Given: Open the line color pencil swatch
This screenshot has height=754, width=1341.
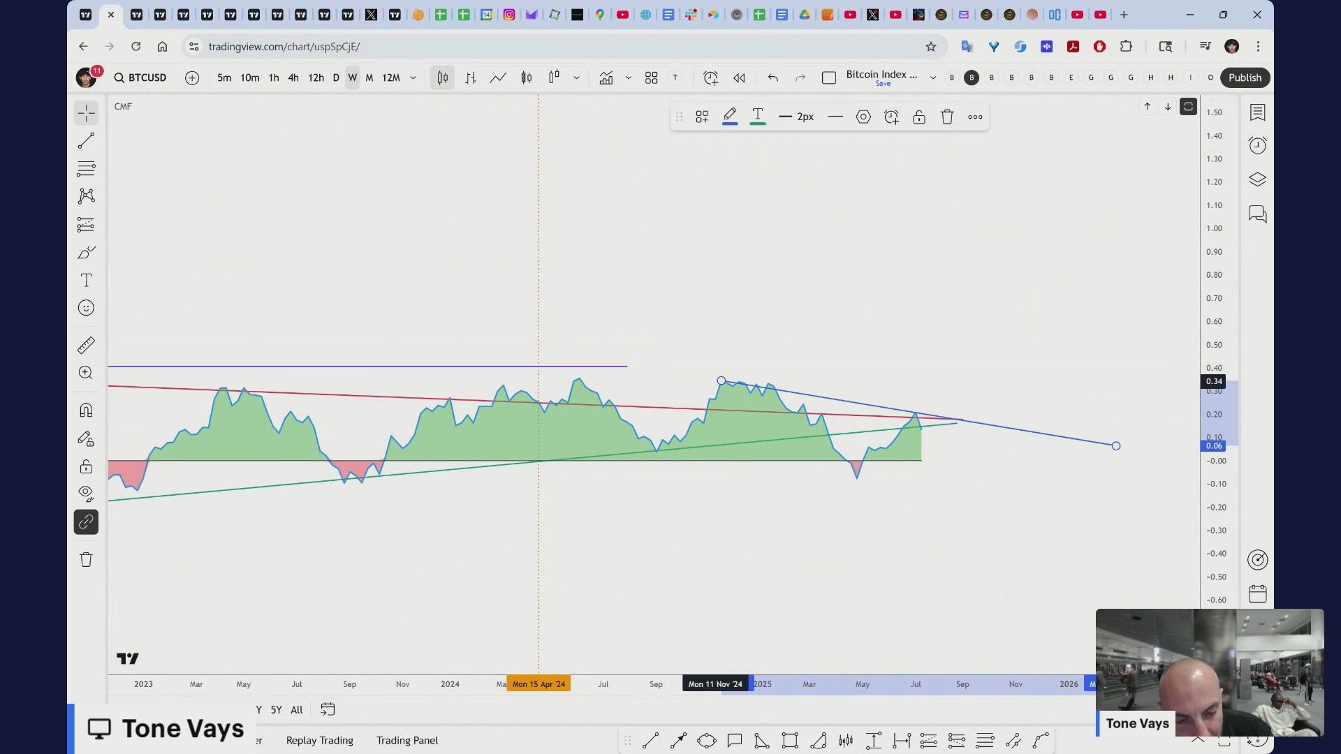Looking at the screenshot, I should (730, 116).
